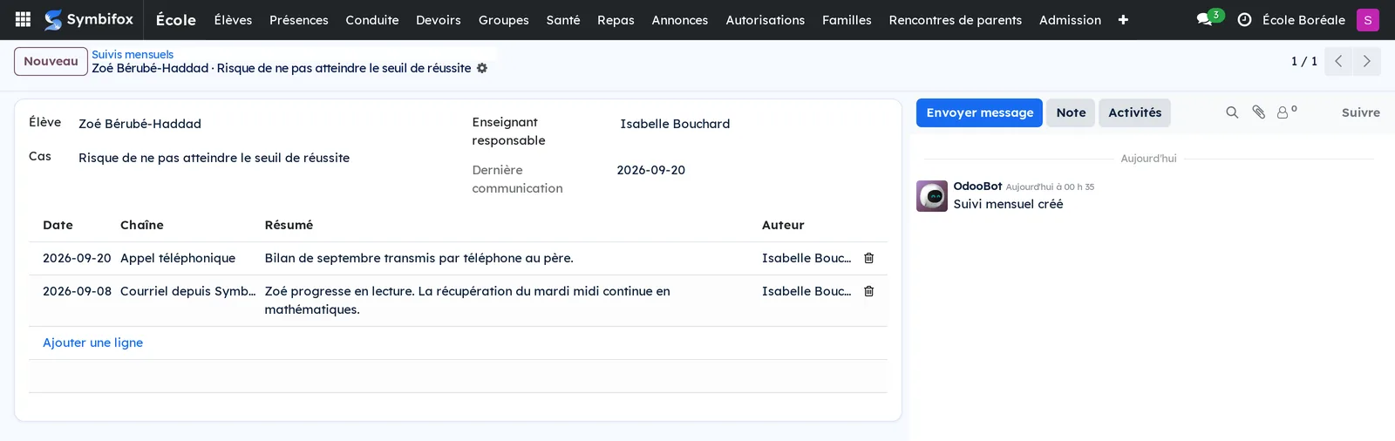The width and height of the screenshot is (1395, 441).
Task: Sort by the Date column header
Action: pos(58,225)
